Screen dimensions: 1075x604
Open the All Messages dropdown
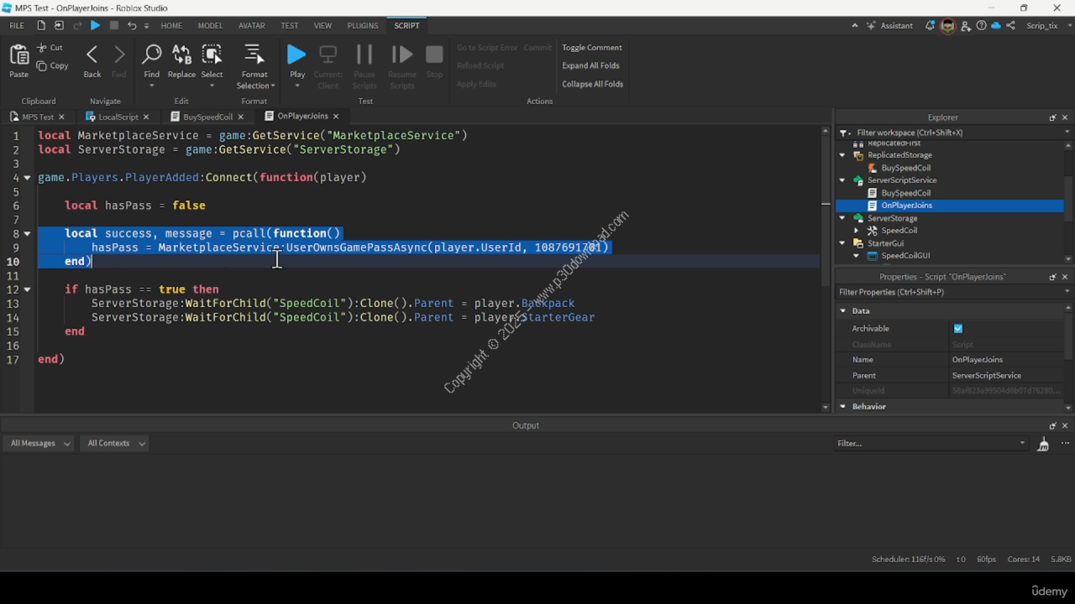tap(40, 443)
